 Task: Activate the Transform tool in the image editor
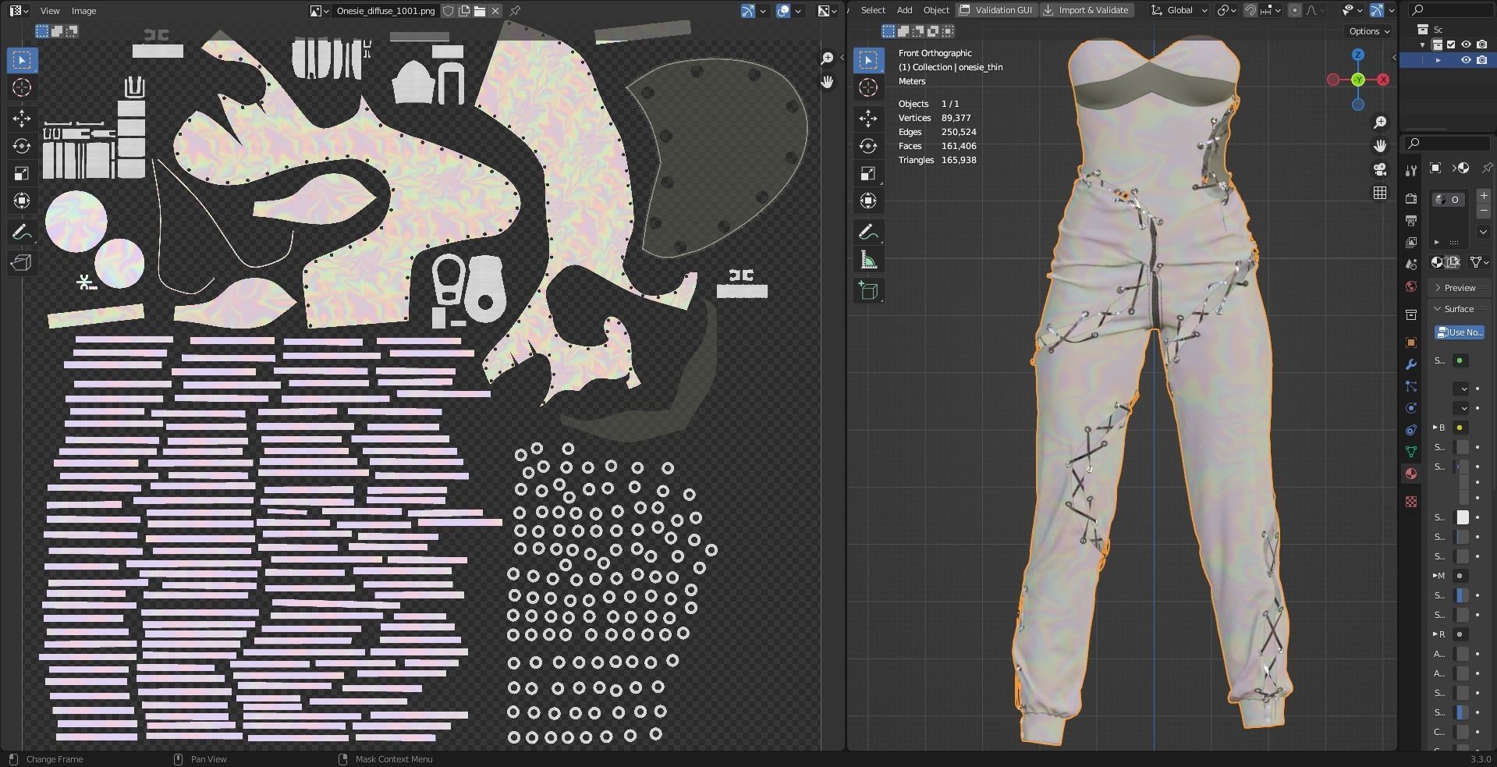tap(22, 201)
